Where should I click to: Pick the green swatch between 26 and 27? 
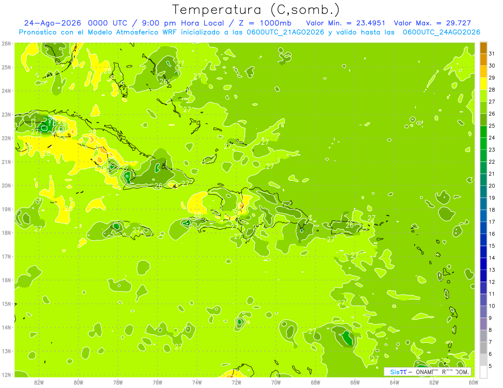[483, 108]
